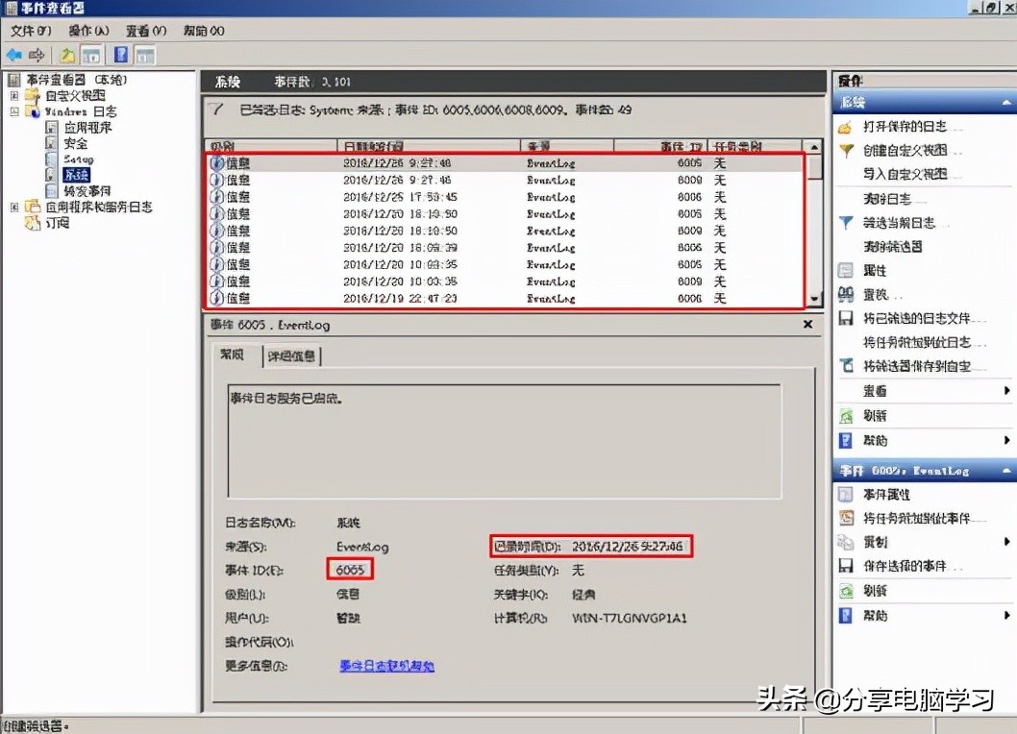The image size is (1017, 734).
Task: Toggle the action pane visibility on the toolbar
Action: coord(144,55)
